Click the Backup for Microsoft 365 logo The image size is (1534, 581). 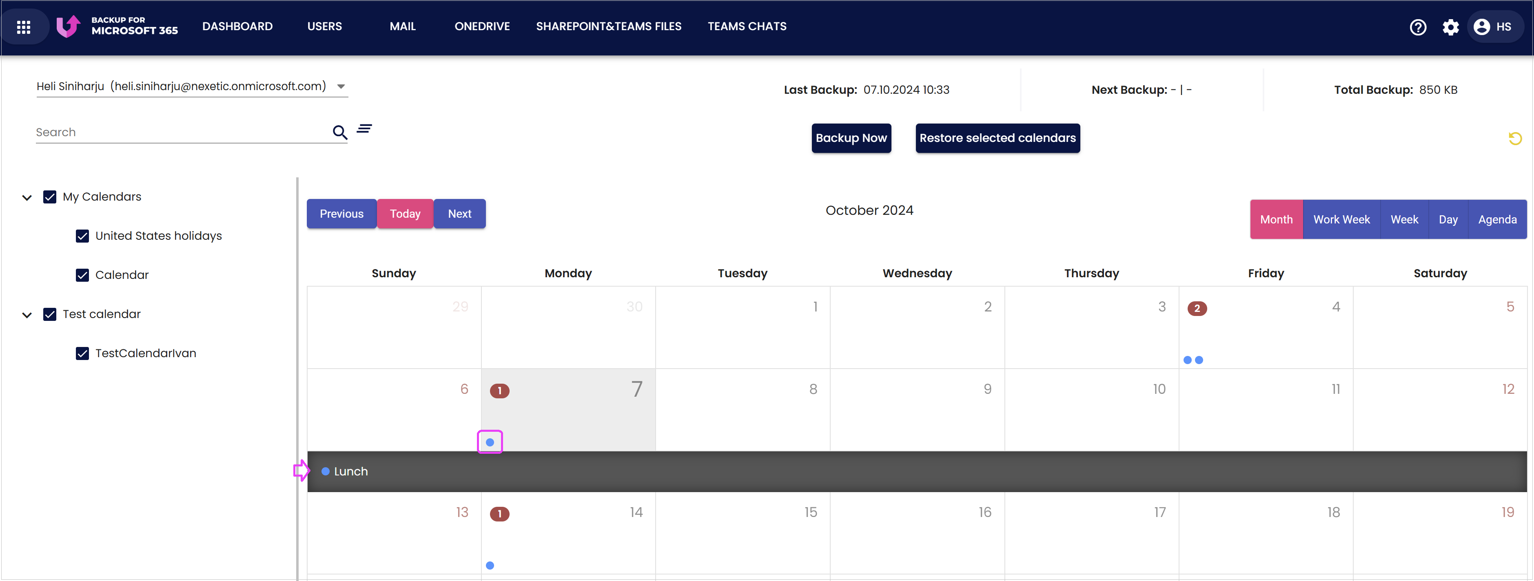click(117, 26)
